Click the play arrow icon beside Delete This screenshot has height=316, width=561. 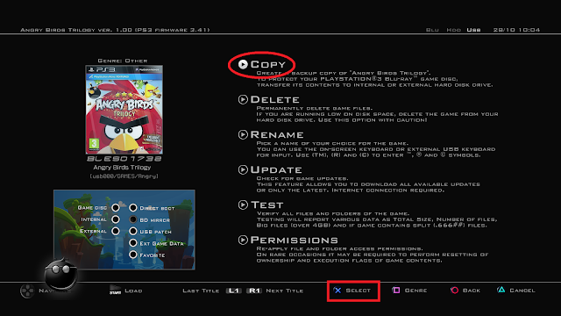coord(243,99)
